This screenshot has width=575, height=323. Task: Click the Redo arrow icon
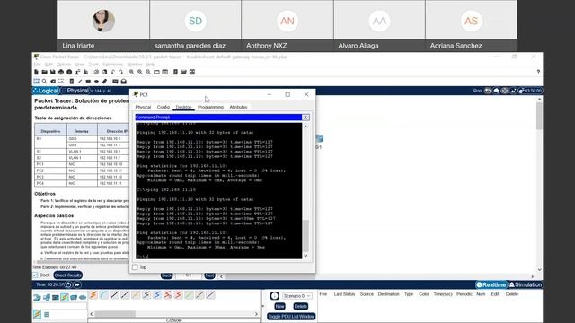(x=121, y=72)
